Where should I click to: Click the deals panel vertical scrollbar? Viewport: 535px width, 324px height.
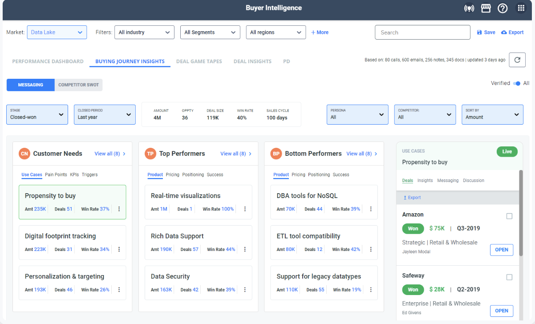coord(521,213)
